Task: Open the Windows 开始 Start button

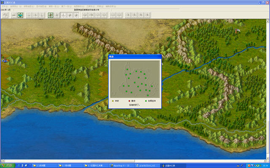Action: coord(6,165)
